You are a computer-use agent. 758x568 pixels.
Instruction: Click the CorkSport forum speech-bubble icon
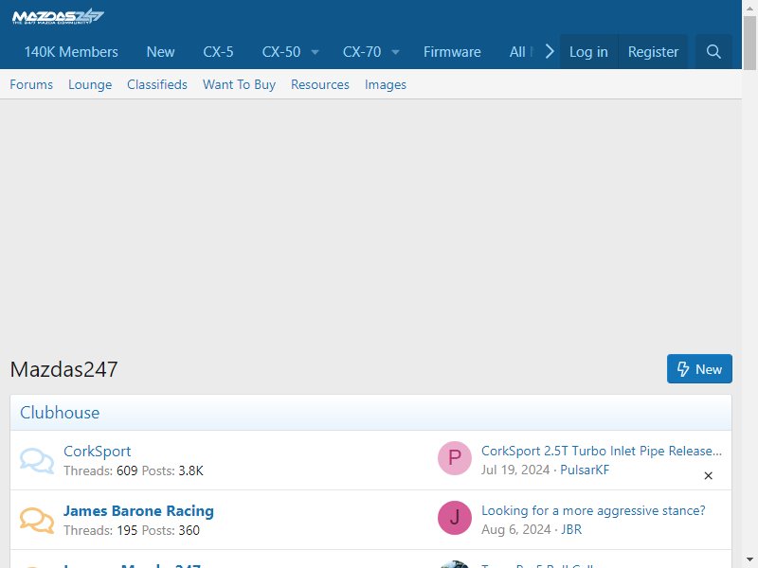click(x=37, y=461)
